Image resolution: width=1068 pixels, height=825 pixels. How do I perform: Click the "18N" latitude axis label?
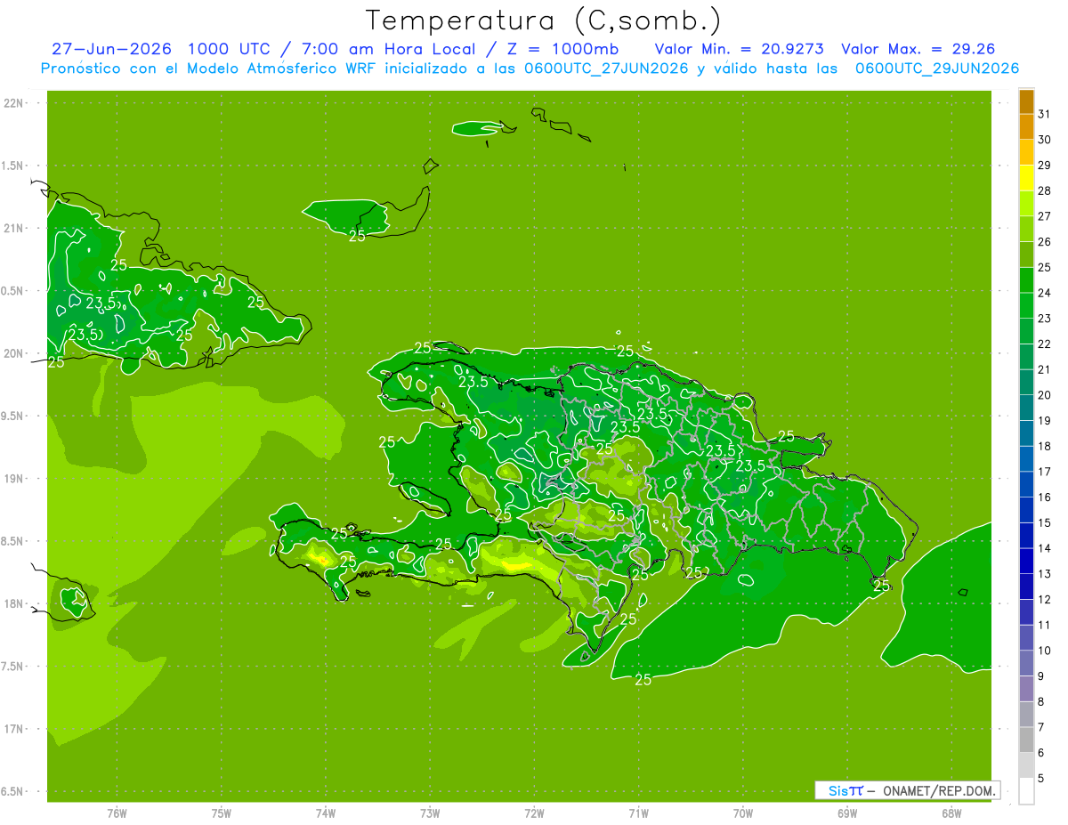tap(15, 604)
